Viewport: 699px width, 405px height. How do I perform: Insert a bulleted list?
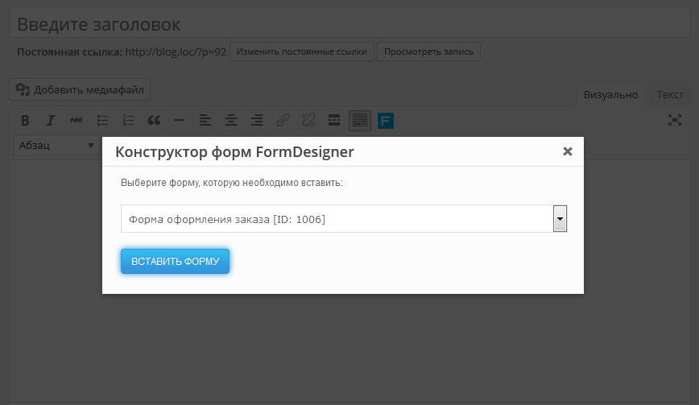click(102, 120)
